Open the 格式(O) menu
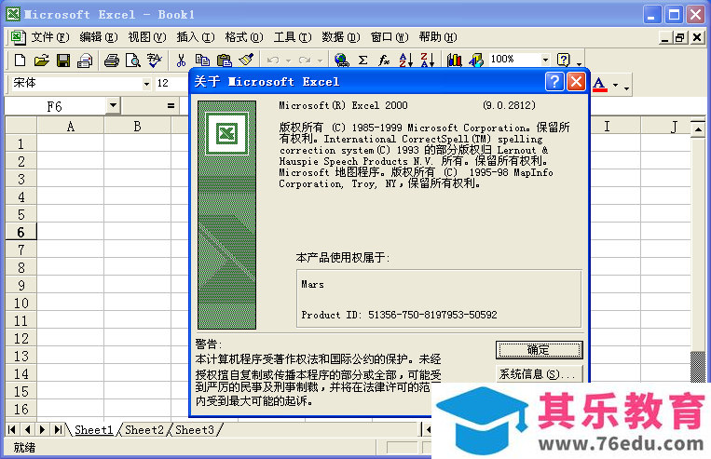Screen dimensions: 711x459 (244, 37)
